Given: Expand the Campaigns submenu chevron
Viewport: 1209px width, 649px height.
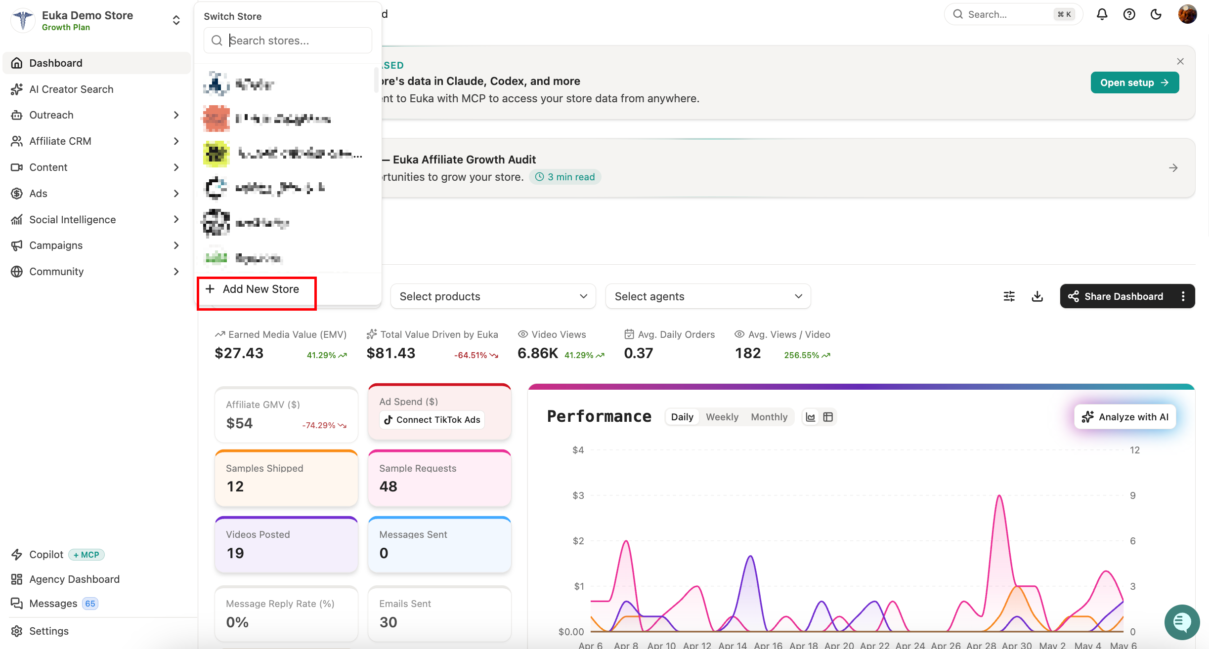Looking at the screenshot, I should [176, 245].
